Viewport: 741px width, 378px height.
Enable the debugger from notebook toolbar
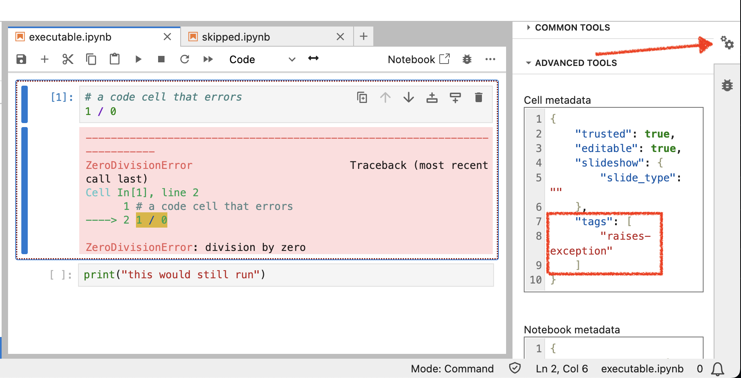tap(467, 60)
